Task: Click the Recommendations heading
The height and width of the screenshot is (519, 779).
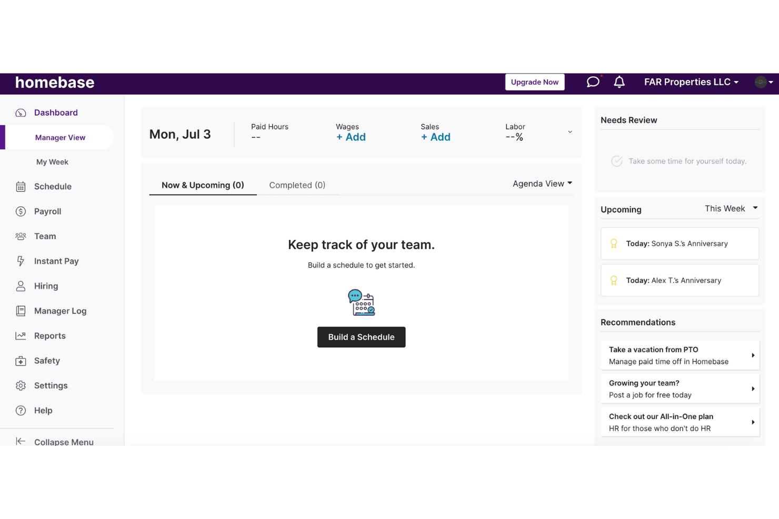Action: (638, 322)
